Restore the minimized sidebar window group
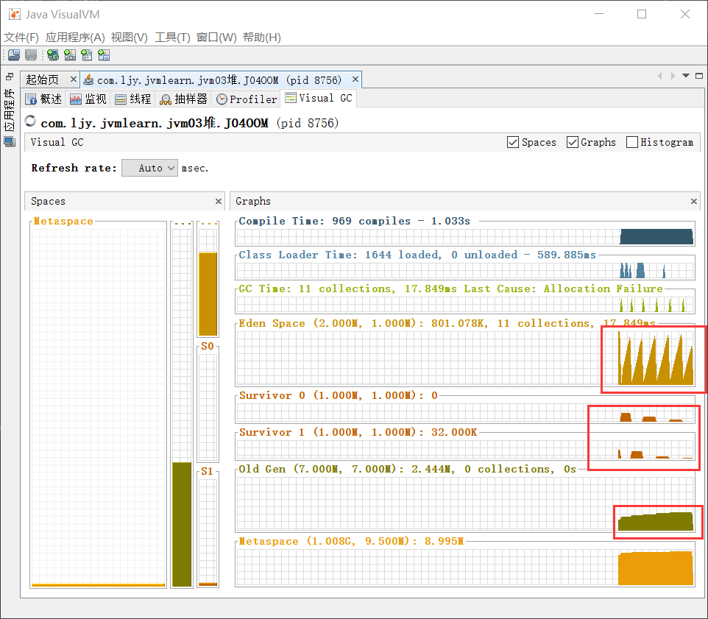 pos(10,77)
